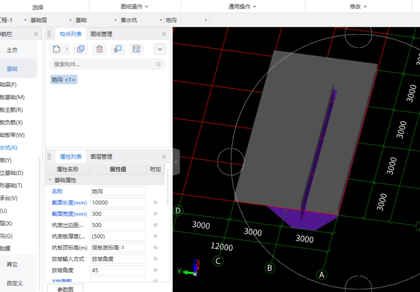Click the new component icon

pos(57,49)
